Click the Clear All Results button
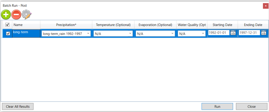Screen dimensions: 269x112 18,107
